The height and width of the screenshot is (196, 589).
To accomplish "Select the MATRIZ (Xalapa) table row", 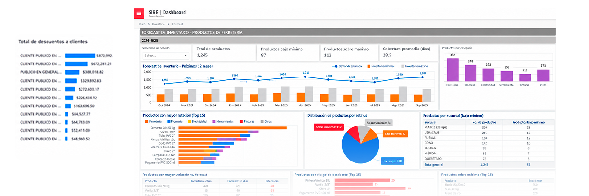I will (x=489, y=127).
